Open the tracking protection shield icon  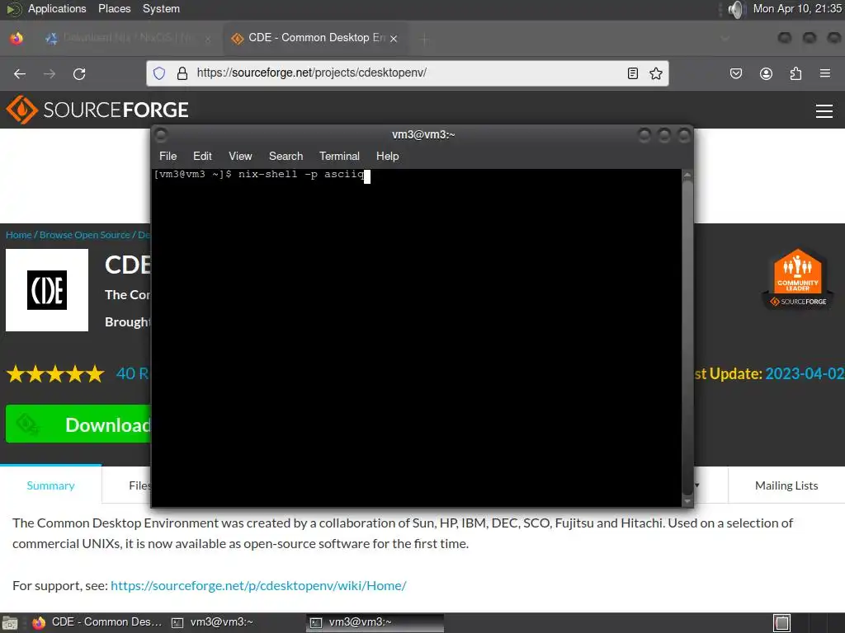pos(159,73)
